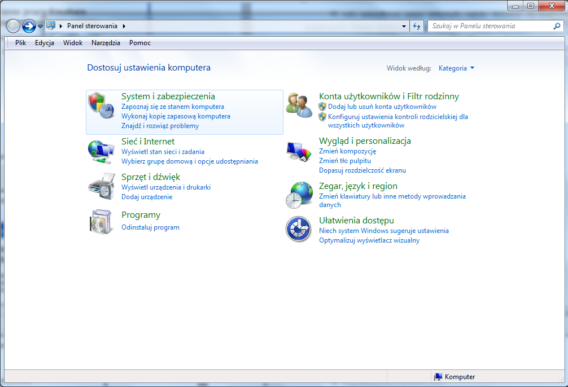Open the recent pages dropdown arrow

(40, 27)
